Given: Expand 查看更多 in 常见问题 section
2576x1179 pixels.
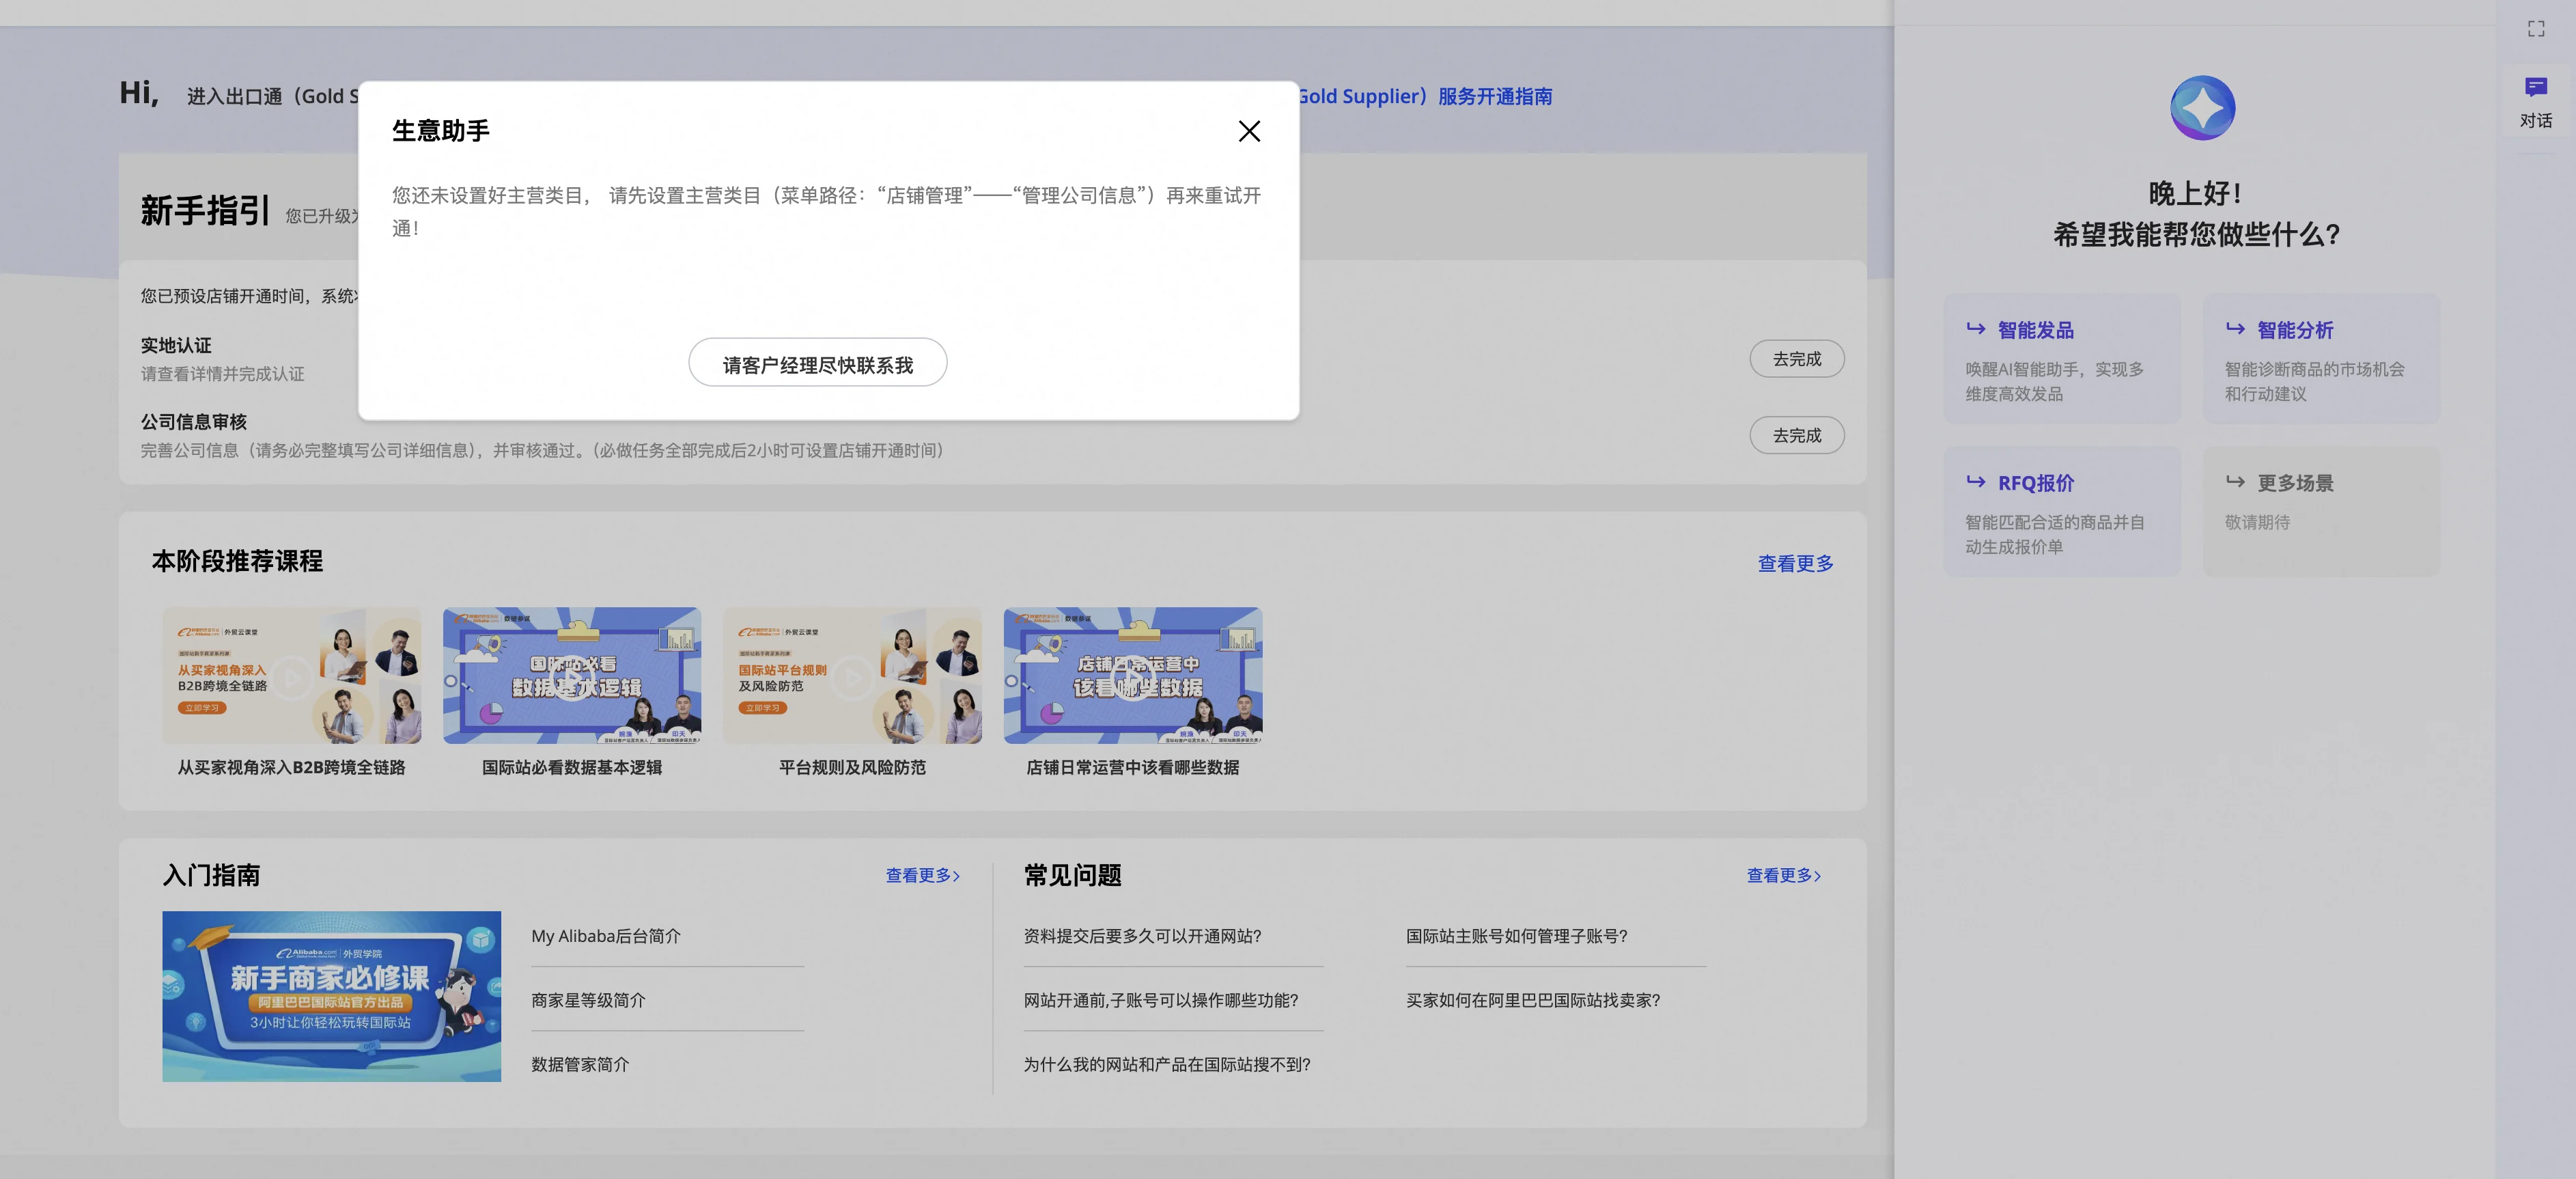Looking at the screenshot, I should tap(1783, 875).
